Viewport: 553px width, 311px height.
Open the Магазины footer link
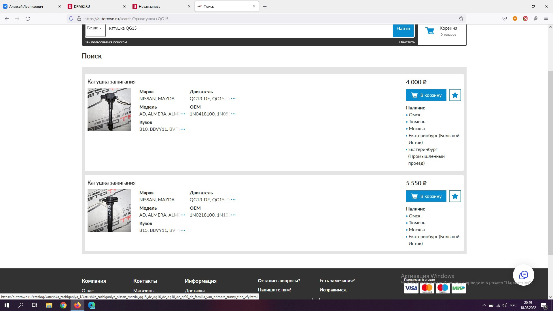[144, 291]
